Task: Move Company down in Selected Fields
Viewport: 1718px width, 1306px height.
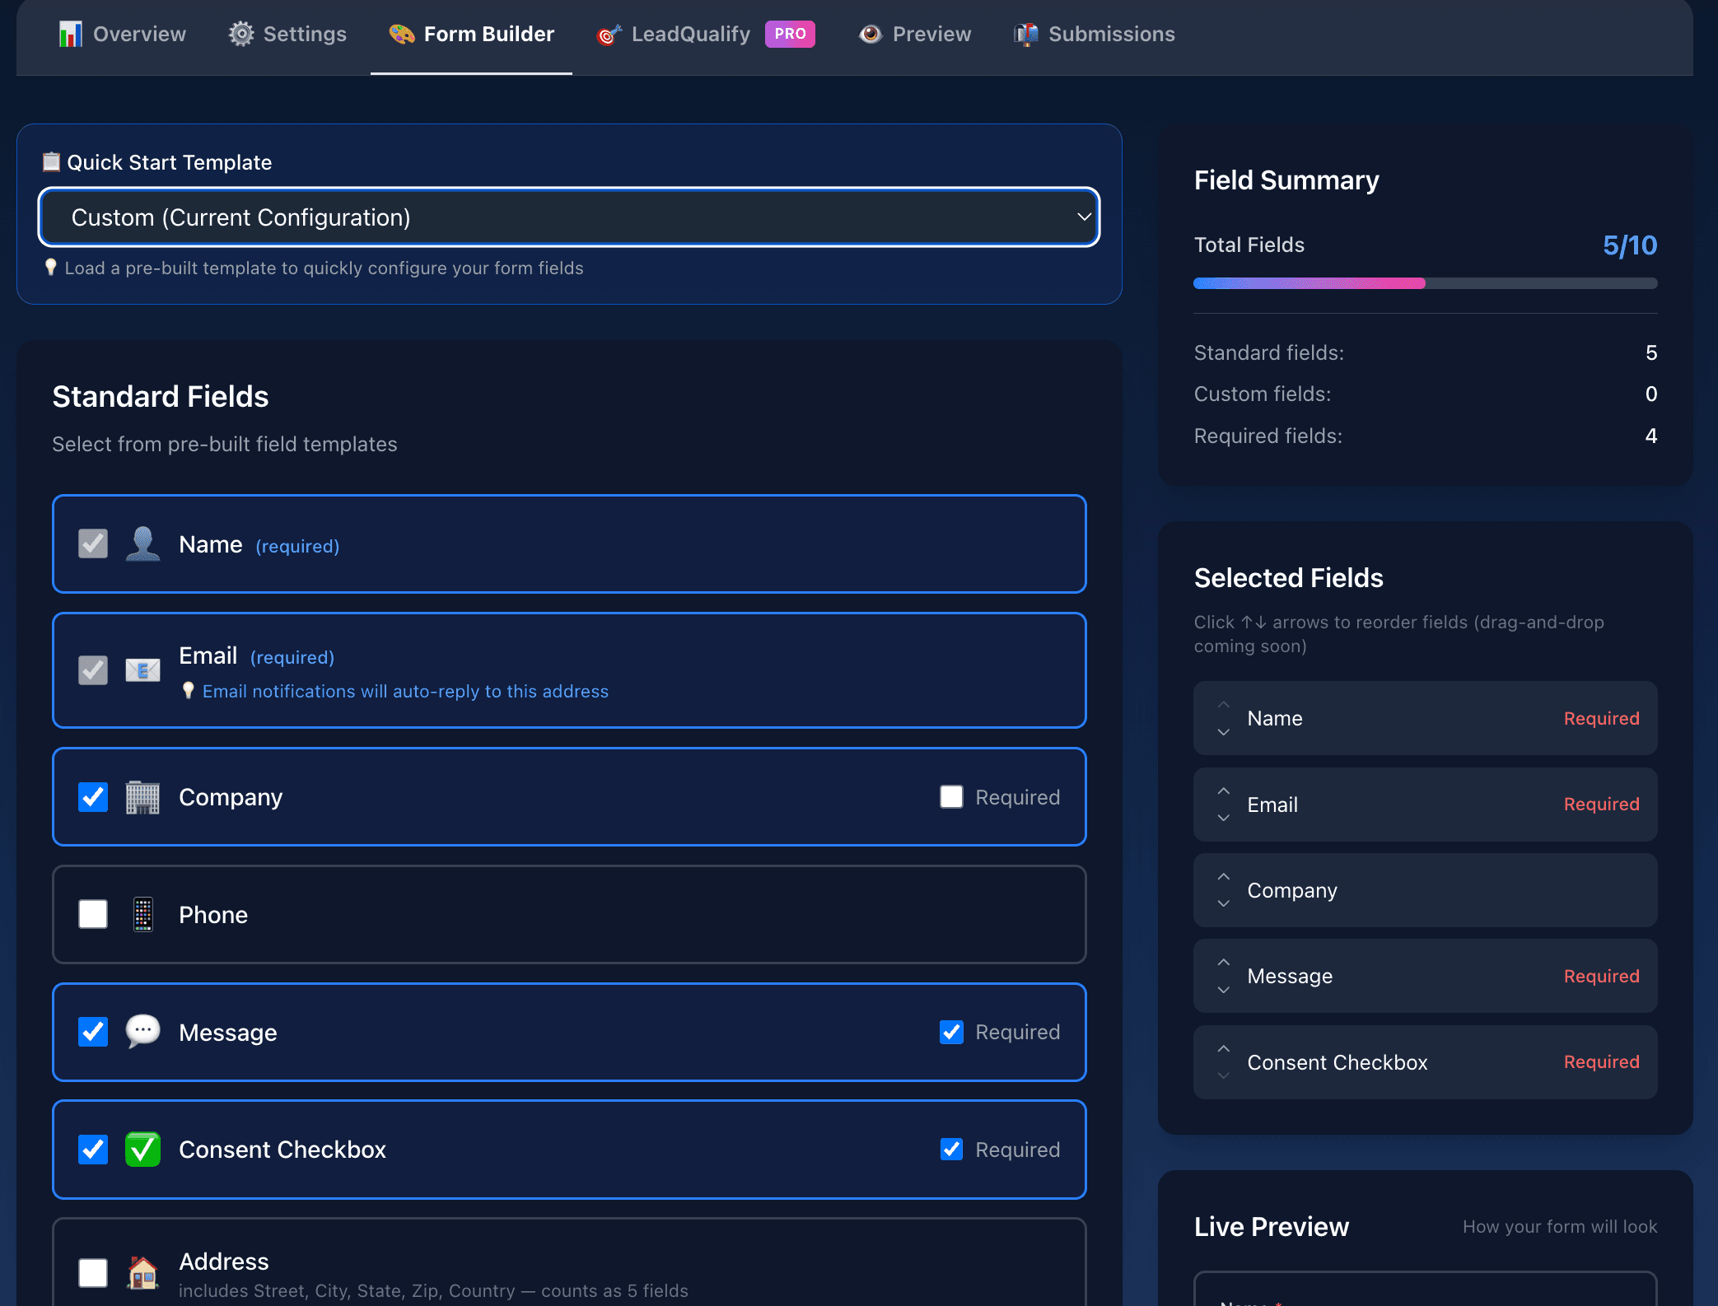Action: coord(1223,902)
